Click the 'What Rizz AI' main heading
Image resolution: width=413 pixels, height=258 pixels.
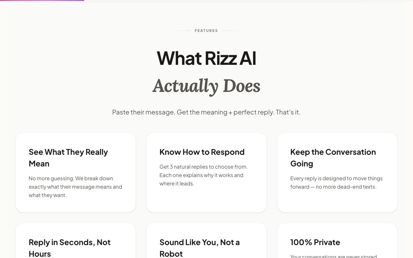(x=206, y=58)
